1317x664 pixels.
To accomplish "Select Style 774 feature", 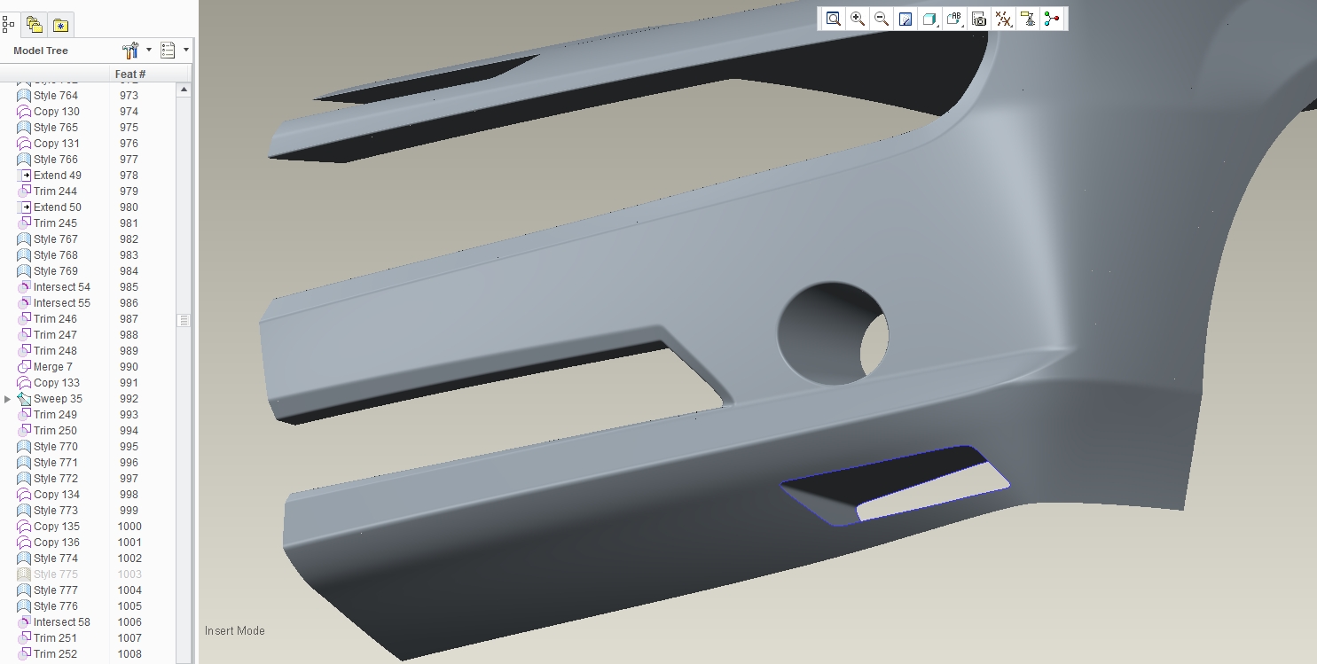I will coord(55,559).
